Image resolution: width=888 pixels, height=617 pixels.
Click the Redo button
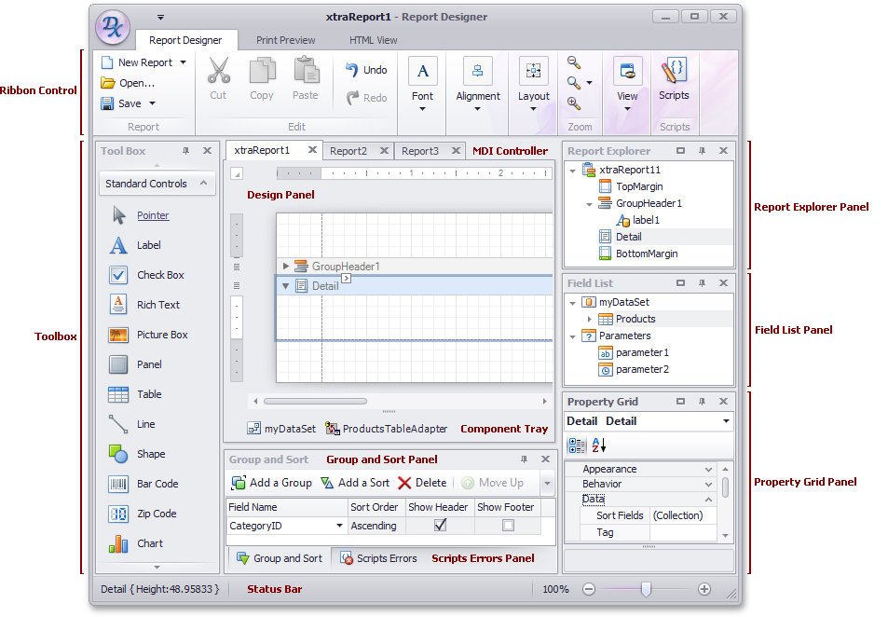[x=366, y=98]
